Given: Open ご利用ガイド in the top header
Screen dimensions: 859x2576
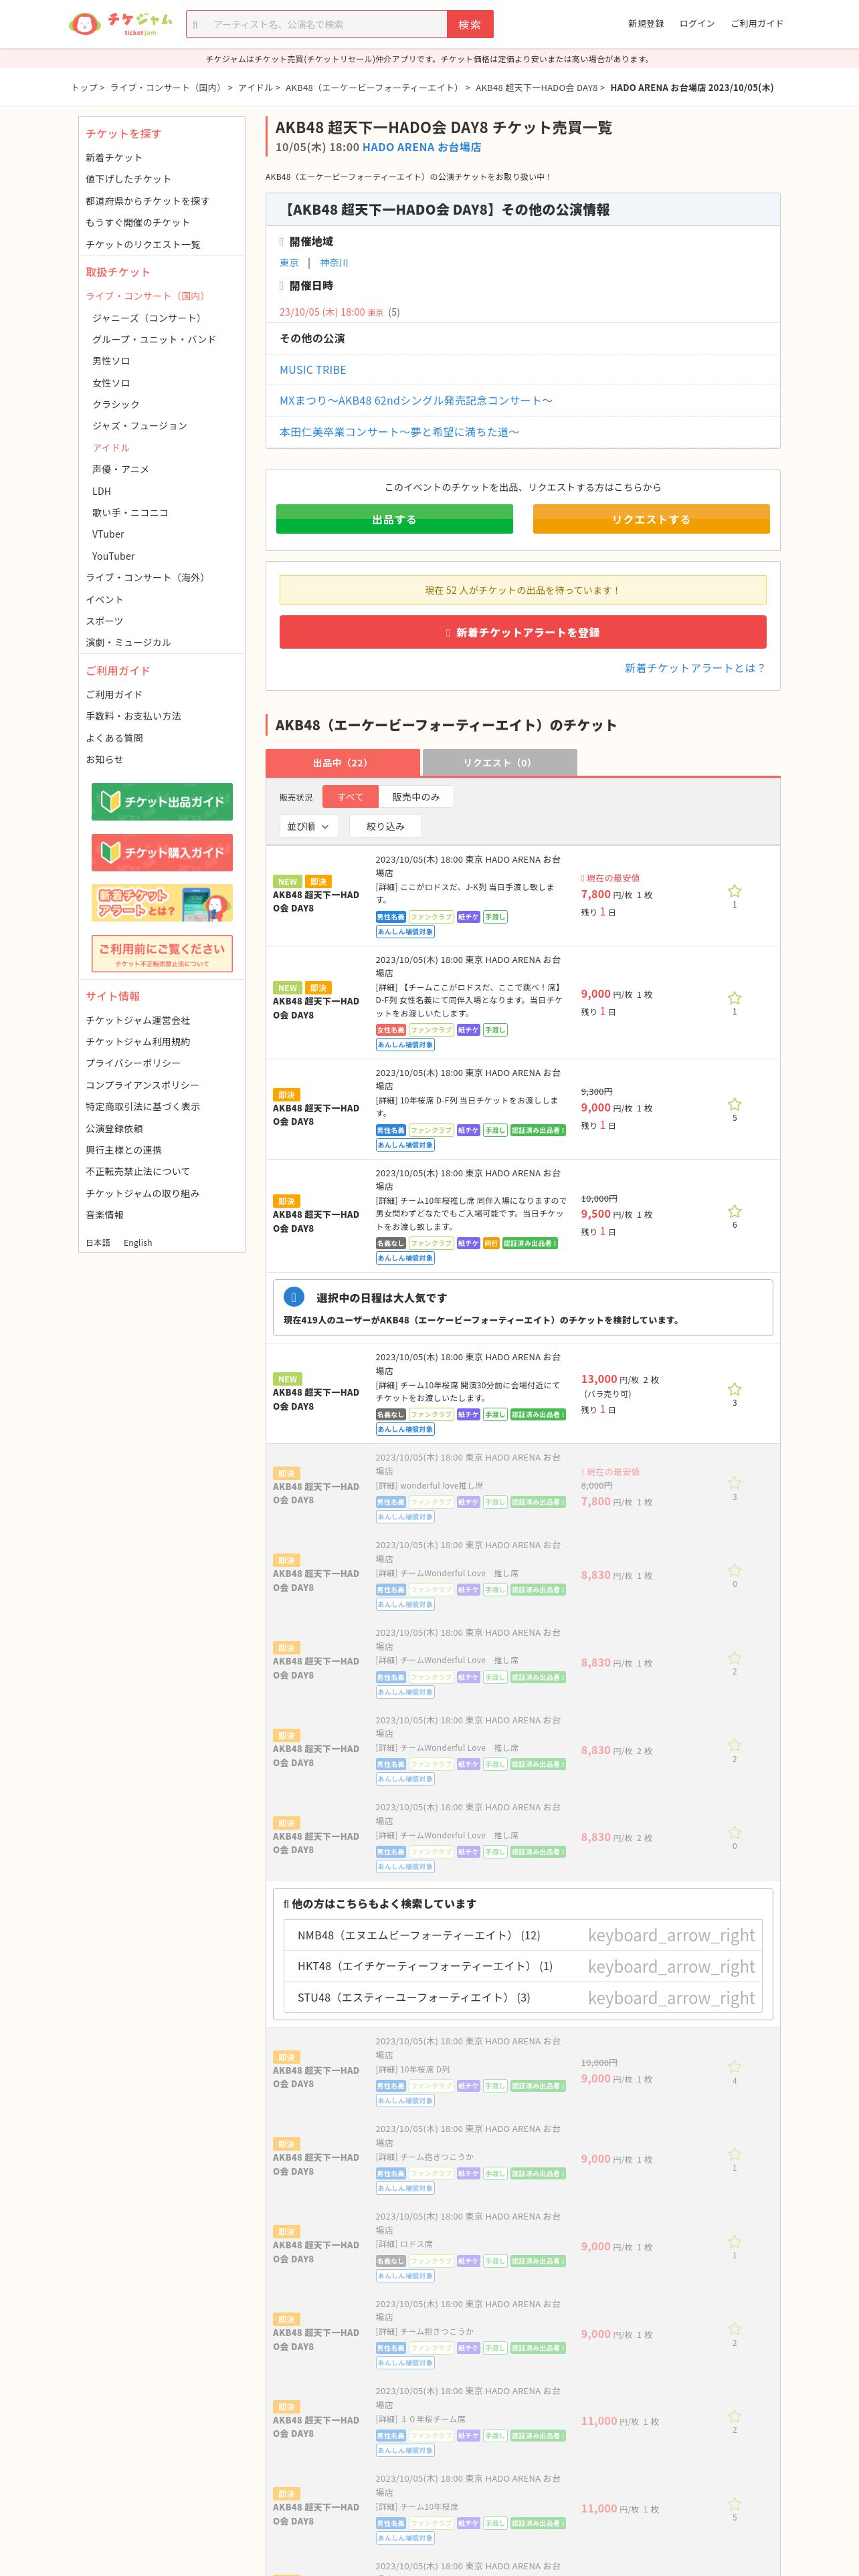Looking at the screenshot, I should pos(757,23).
